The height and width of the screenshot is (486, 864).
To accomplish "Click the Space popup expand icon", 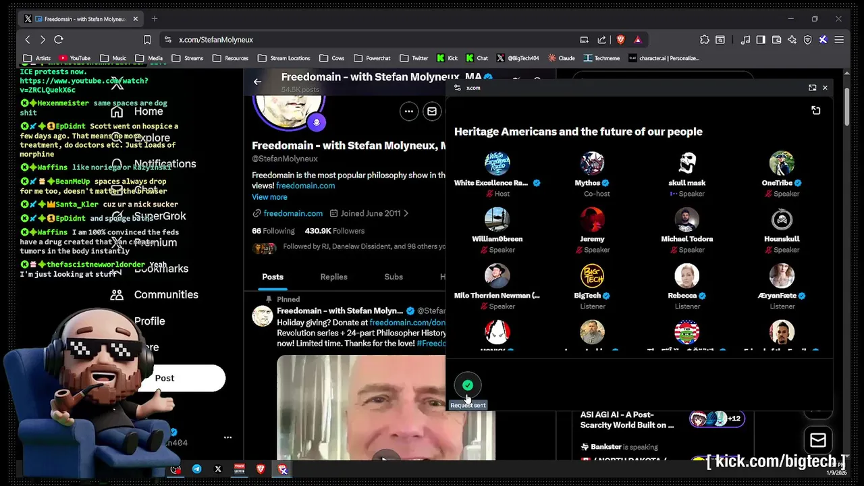I will pyautogui.click(x=812, y=88).
